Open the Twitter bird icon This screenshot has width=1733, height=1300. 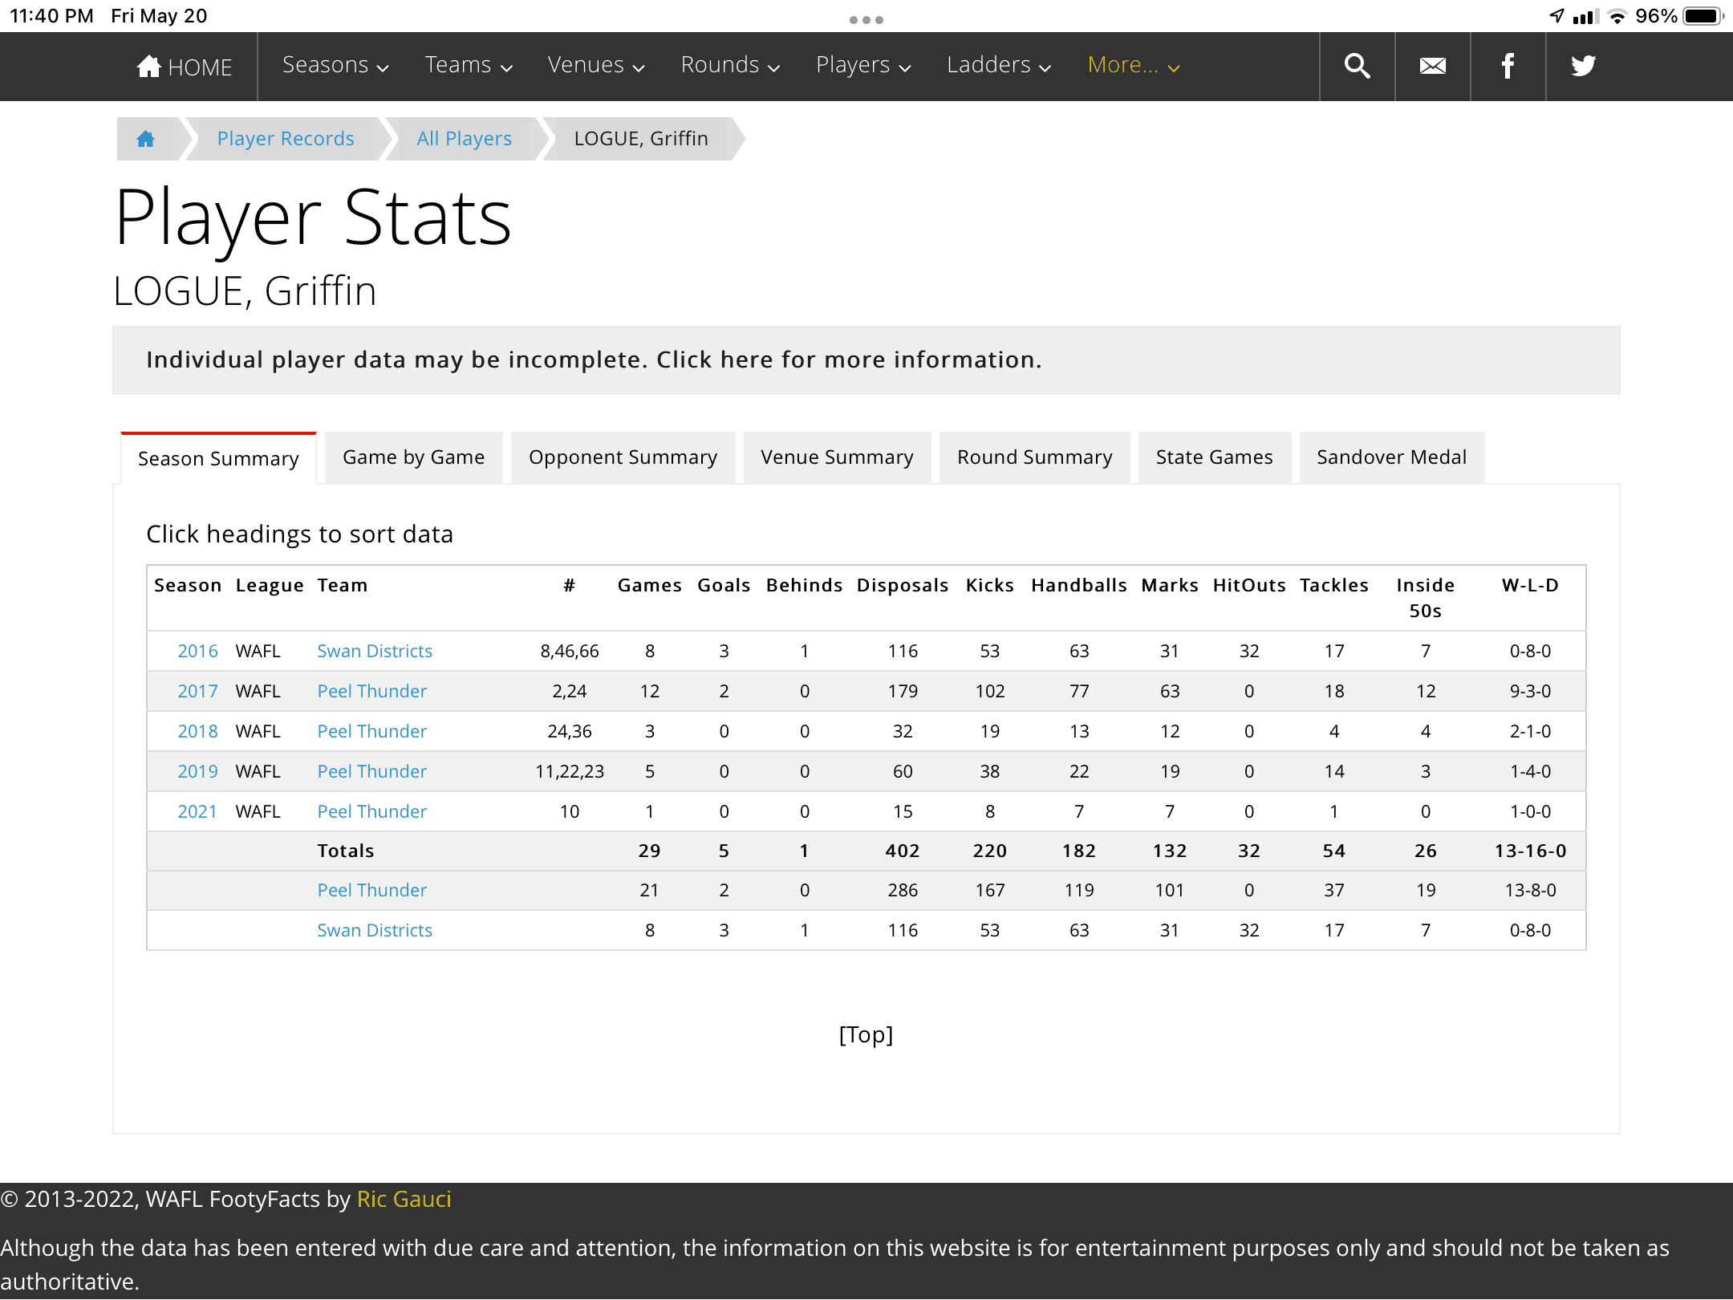1583,66
